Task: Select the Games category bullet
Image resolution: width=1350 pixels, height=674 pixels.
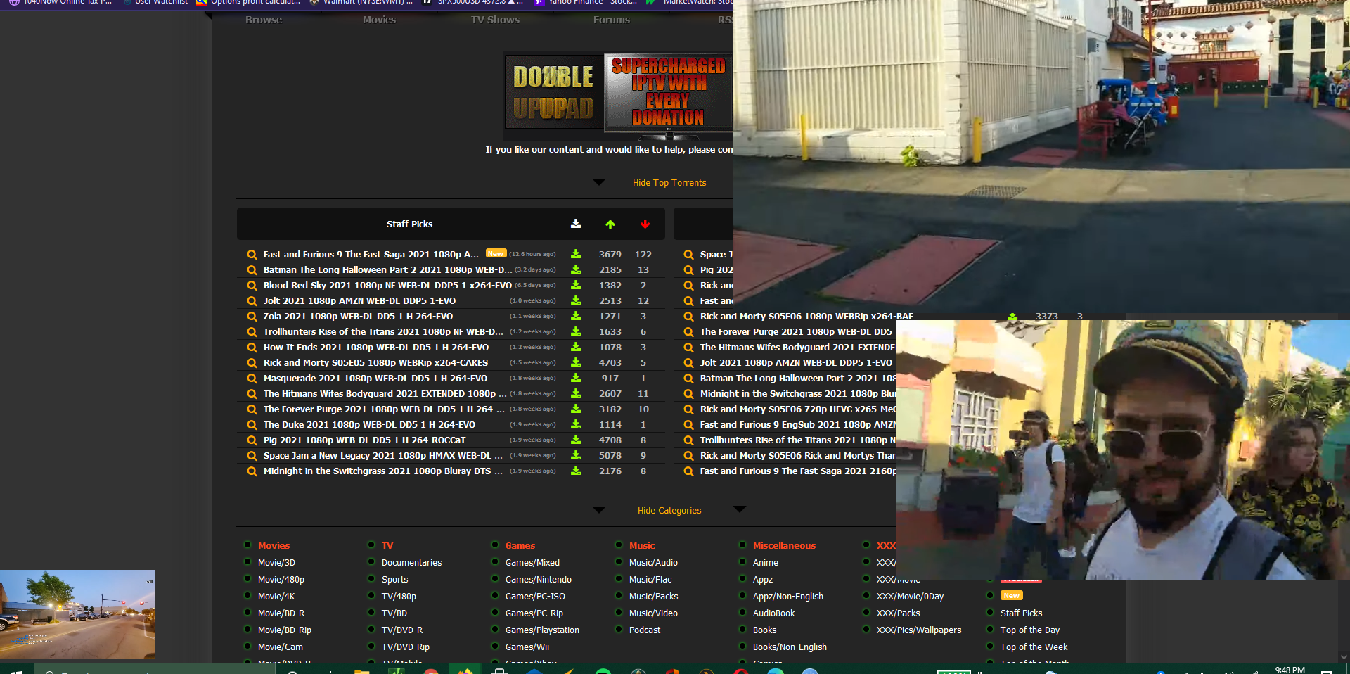Action: coord(495,545)
